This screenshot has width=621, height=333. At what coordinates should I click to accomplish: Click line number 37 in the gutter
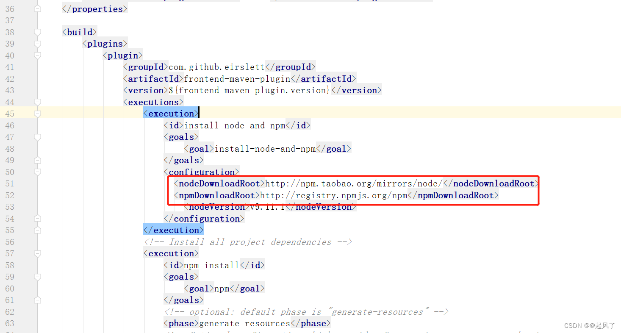(x=9, y=20)
